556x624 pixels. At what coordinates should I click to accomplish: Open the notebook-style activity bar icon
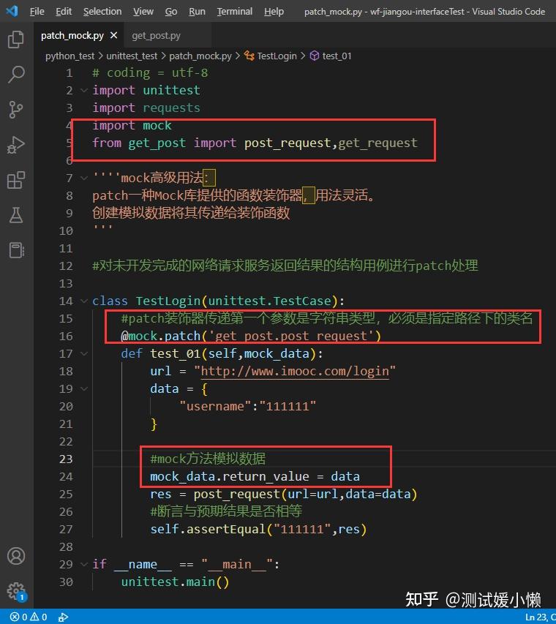pos(16,250)
